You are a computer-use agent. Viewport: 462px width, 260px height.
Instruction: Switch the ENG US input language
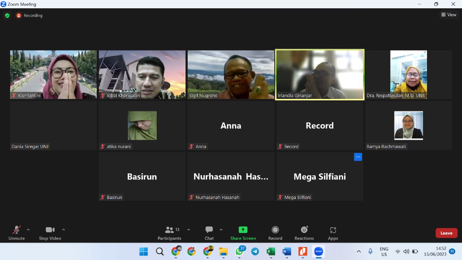(384, 252)
